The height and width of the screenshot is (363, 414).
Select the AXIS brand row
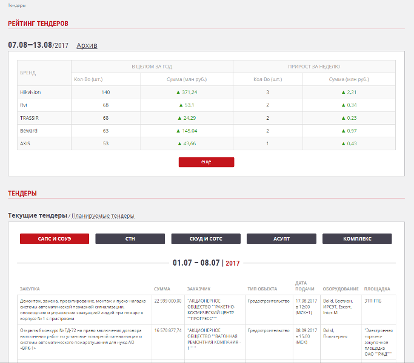25,143
